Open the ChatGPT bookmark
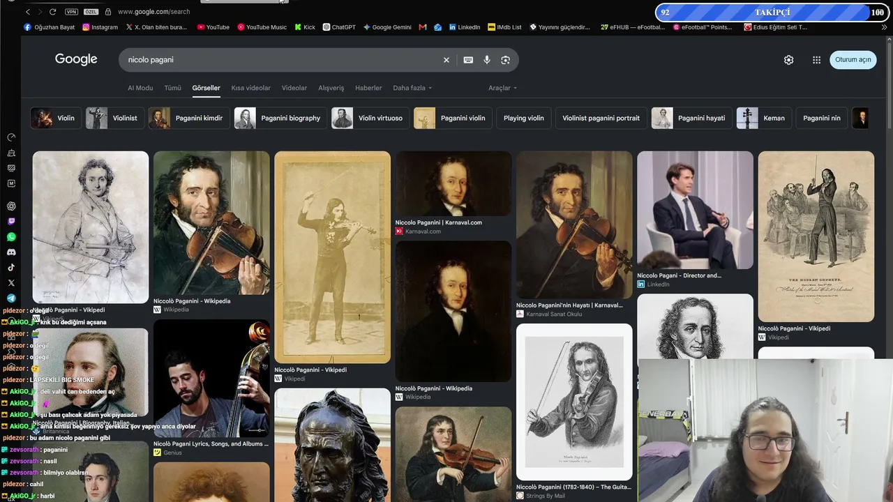The height and width of the screenshot is (502, 893). [339, 27]
